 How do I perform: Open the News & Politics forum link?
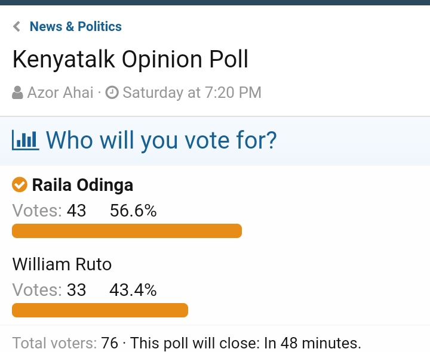[x=76, y=27]
